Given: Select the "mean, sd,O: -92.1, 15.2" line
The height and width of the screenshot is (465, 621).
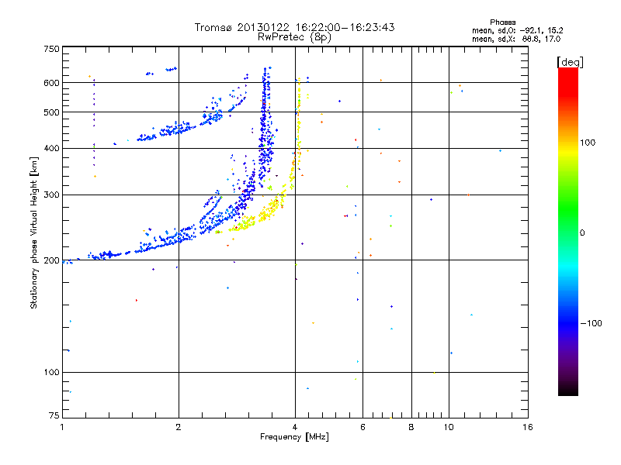Looking at the screenshot, I should tap(518, 30).
